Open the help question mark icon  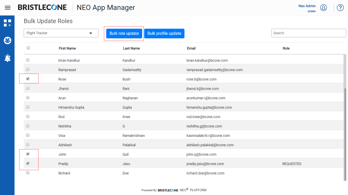[x=340, y=8]
